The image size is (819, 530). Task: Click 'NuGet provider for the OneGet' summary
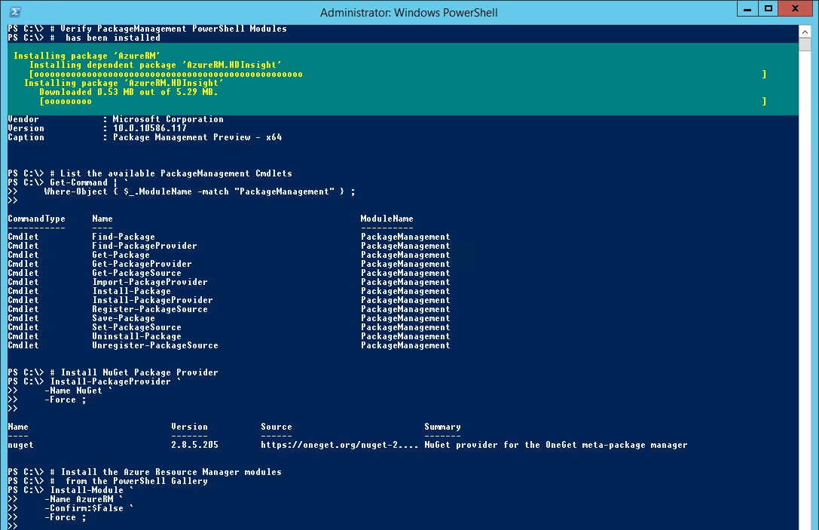pyautogui.click(x=556, y=446)
